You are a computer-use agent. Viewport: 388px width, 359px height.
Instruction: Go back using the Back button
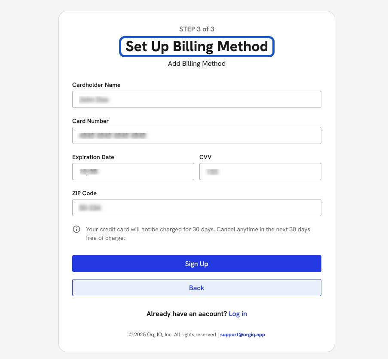click(196, 288)
